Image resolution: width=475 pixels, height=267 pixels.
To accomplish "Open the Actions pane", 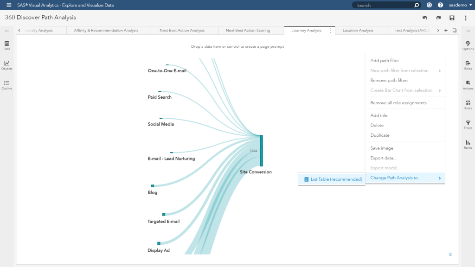I will click(468, 85).
